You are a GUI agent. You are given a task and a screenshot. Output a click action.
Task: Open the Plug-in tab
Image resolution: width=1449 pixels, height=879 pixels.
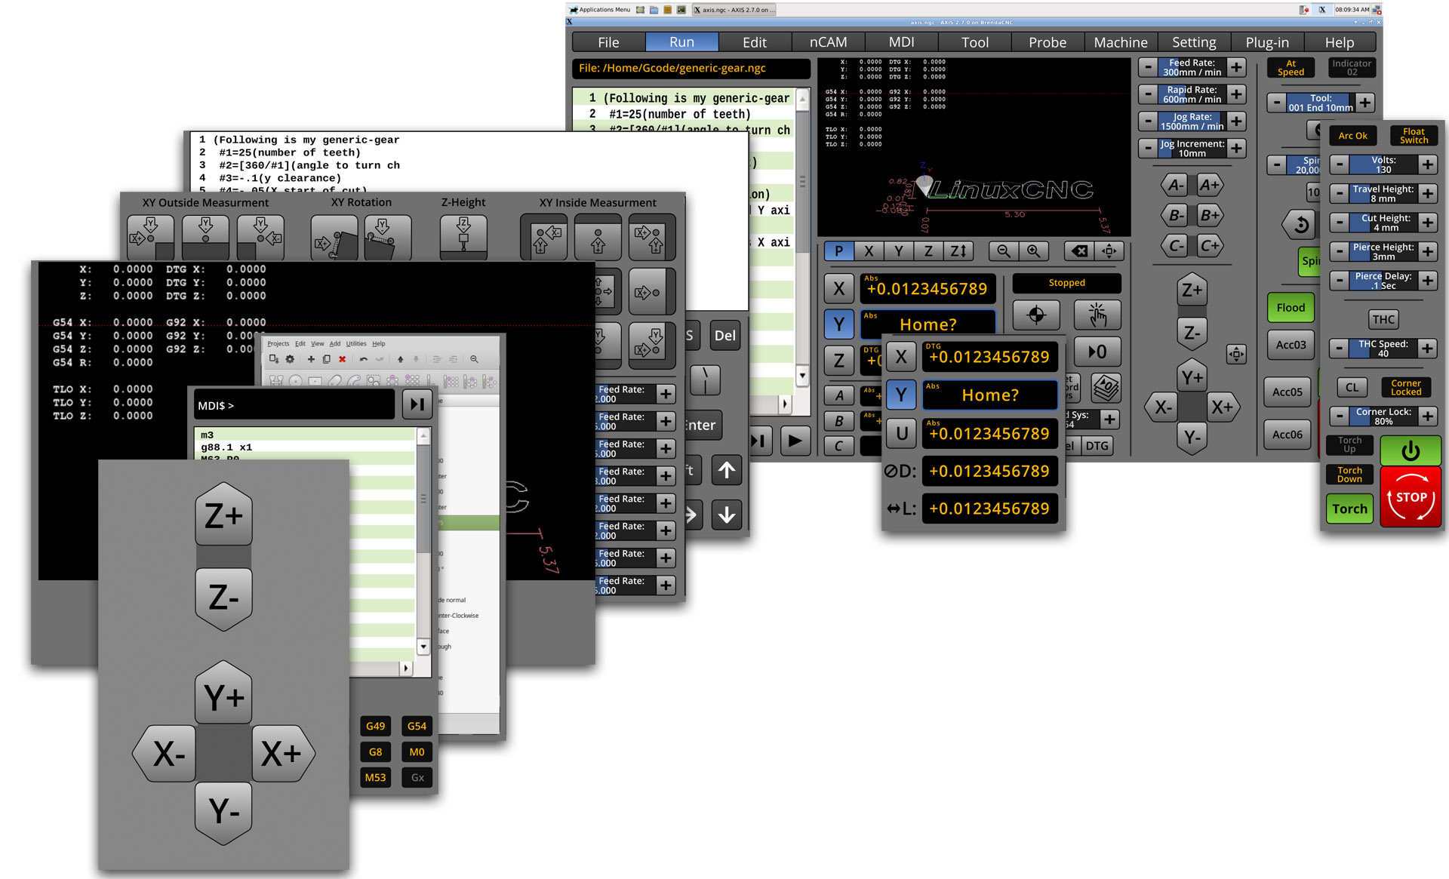coord(1267,42)
